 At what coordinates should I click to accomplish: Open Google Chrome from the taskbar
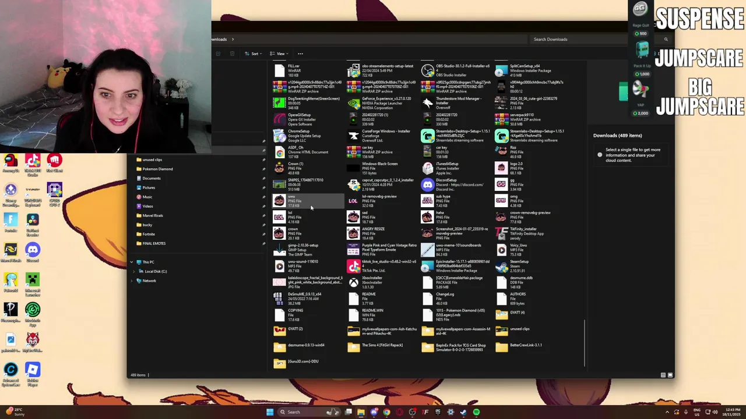coord(386,412)
